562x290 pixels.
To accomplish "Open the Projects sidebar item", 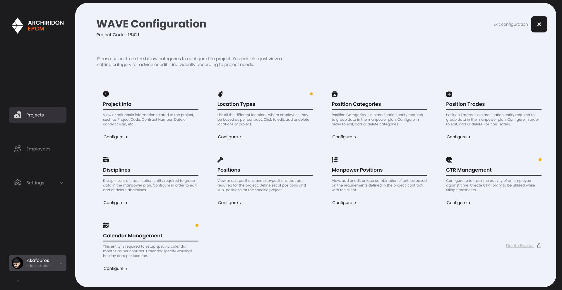I will click(x=37, y=115).
